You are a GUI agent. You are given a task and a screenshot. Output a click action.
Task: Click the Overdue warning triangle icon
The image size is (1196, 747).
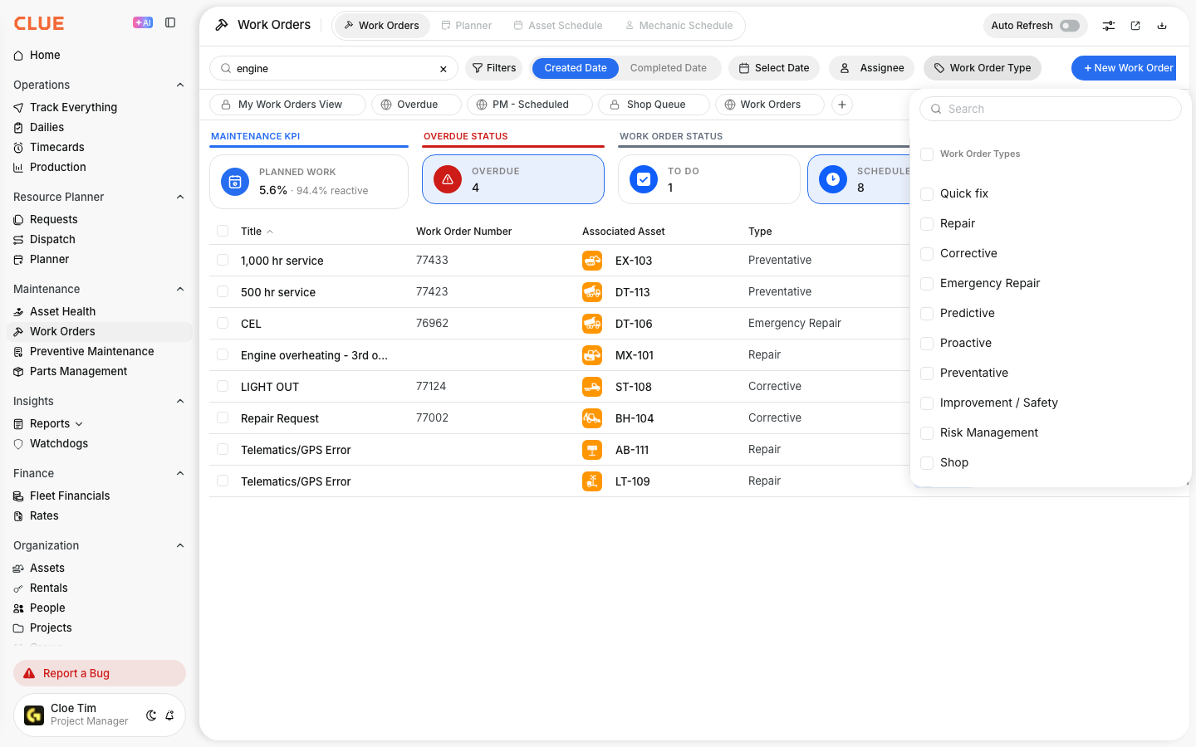tap(448, 179)
